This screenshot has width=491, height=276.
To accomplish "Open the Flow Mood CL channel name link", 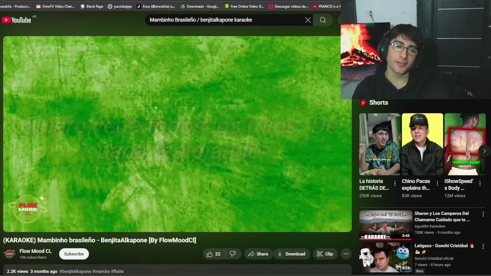I will (x=35, y=251).
